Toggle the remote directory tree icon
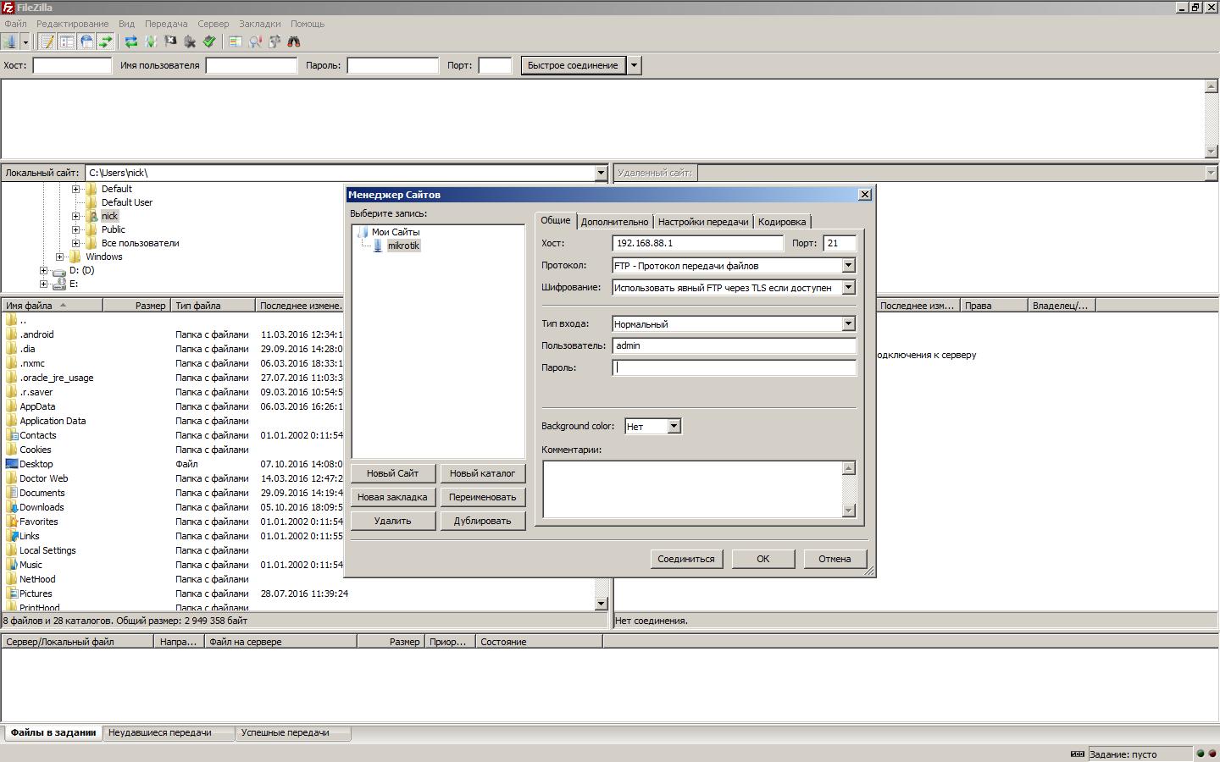Viewport: 1220px width, 762px height. [x=86, y=41]
